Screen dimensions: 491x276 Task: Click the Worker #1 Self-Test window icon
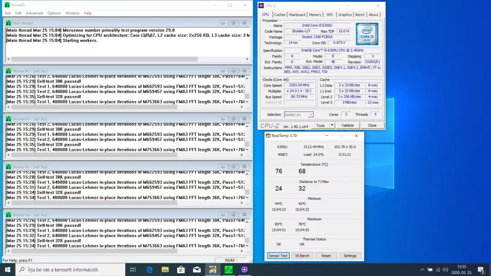[x=9, y=71]
